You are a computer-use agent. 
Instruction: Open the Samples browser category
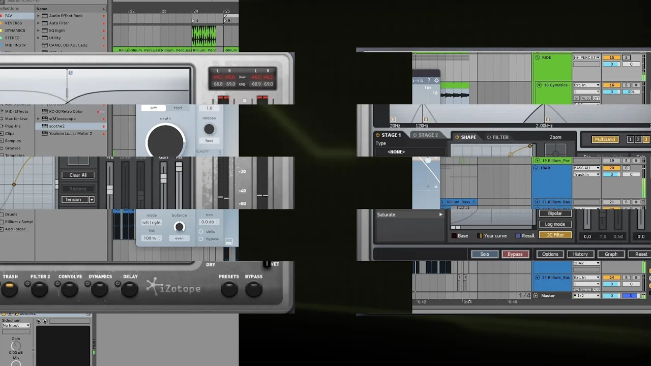tap(13, 141)
